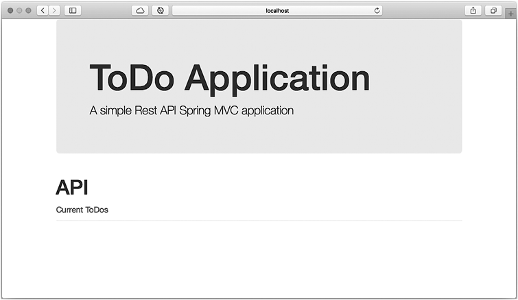518x300 pixels.
Task: Open the Share menu
Action: [473, 10]
